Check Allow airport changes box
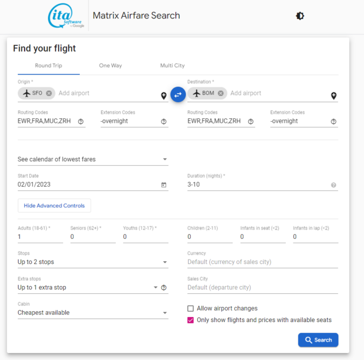Screen dimensions: 364x360 coord(190,308)
